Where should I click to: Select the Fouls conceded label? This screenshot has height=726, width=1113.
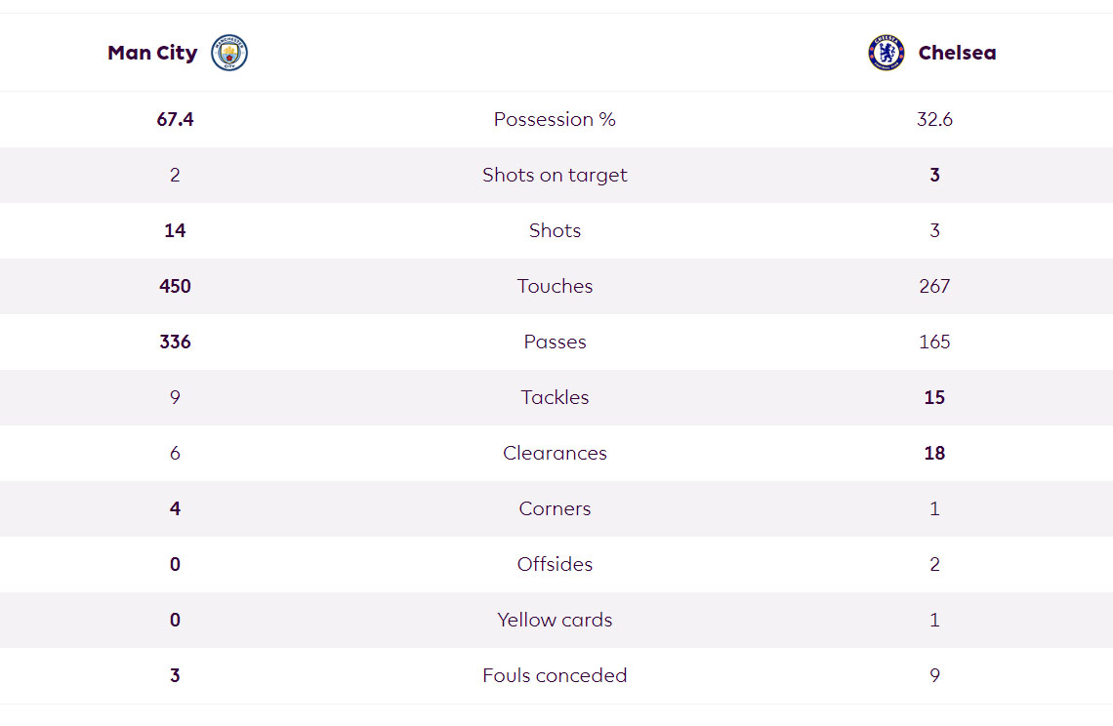coord(555,675)
